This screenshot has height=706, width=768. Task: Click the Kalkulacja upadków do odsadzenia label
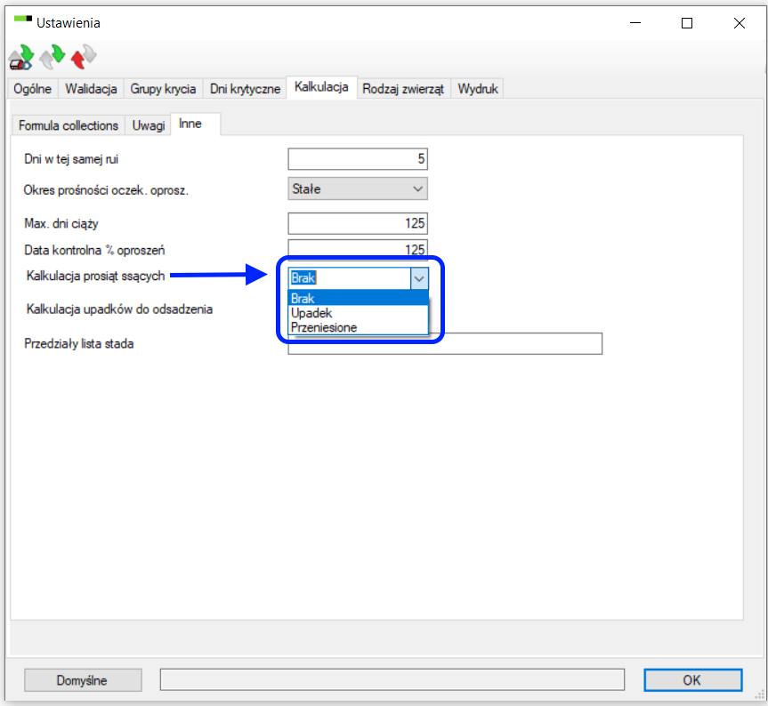(x=119, y=309)
